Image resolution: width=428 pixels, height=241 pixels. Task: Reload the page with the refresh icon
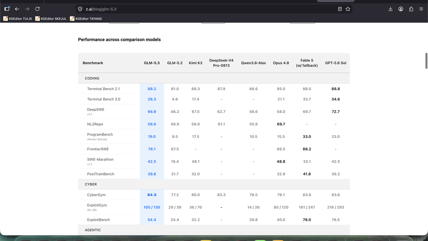click(37, 9)
